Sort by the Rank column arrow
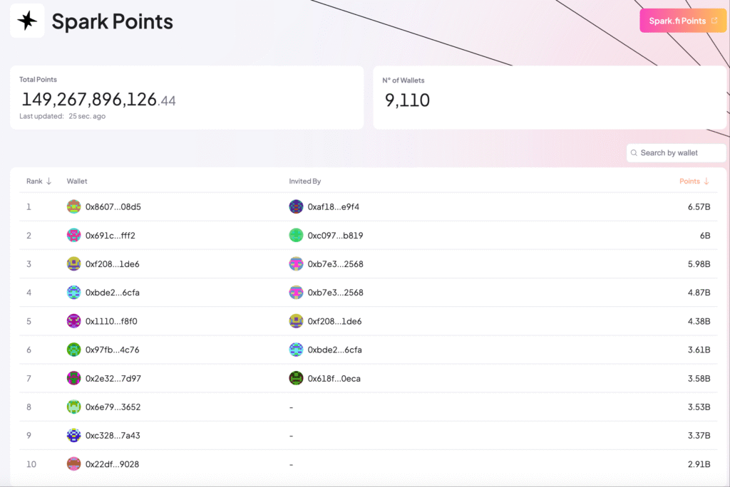 coord(48,181)
